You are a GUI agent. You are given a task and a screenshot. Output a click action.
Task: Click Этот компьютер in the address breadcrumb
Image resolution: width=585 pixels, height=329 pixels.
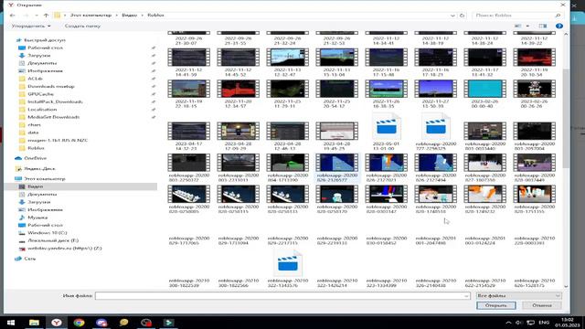[90, 16]
